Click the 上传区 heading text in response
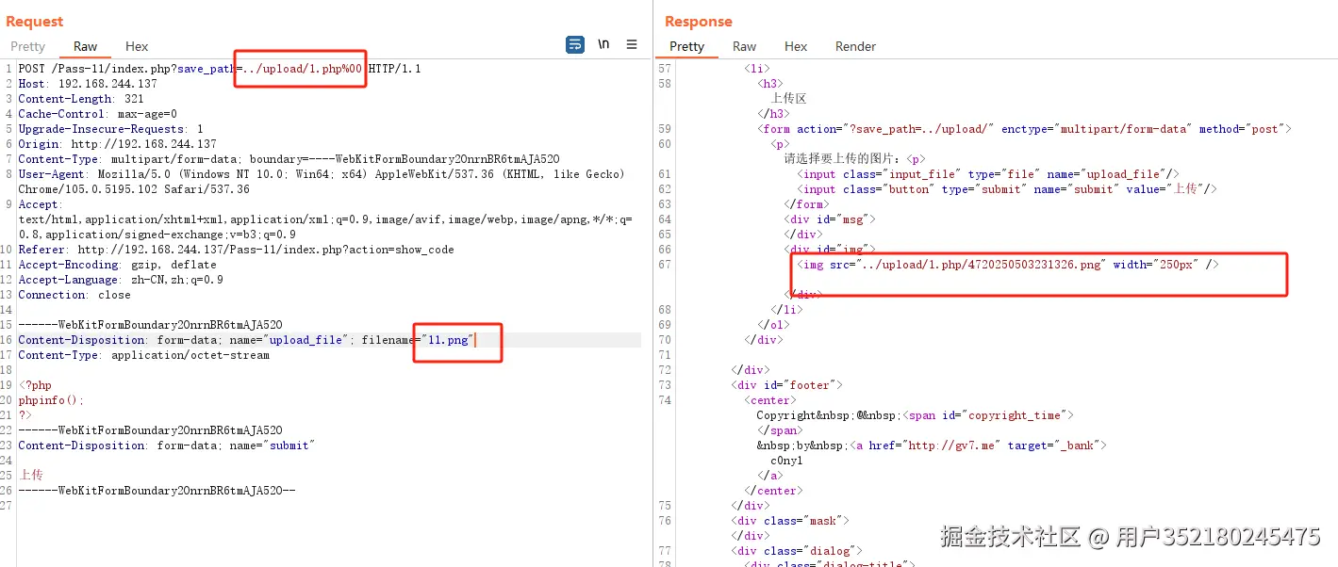Image resolution: width=1338 pixels, height=567 pixels. [788, 99]
